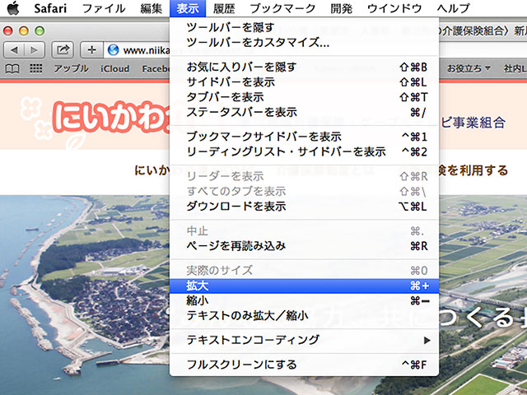
Task: Open the ブックマーク menu
Action: point(282,8)
